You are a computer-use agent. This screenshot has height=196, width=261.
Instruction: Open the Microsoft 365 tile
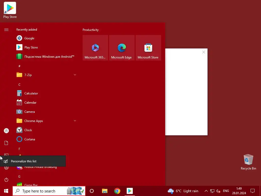click(95, 48)
